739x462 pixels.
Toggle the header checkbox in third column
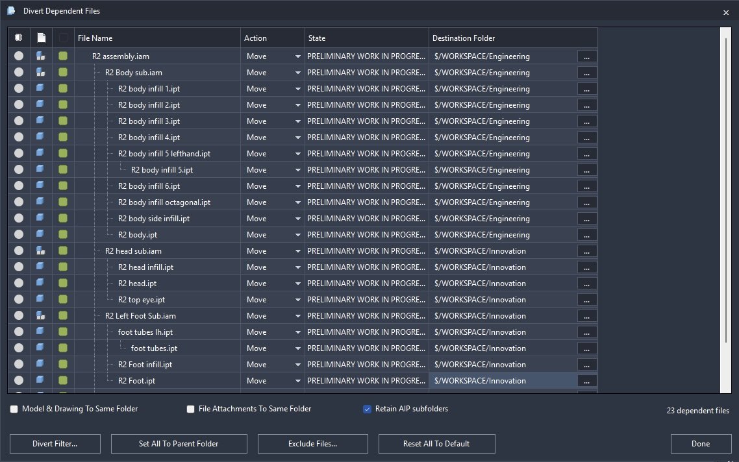click(63, 38)
